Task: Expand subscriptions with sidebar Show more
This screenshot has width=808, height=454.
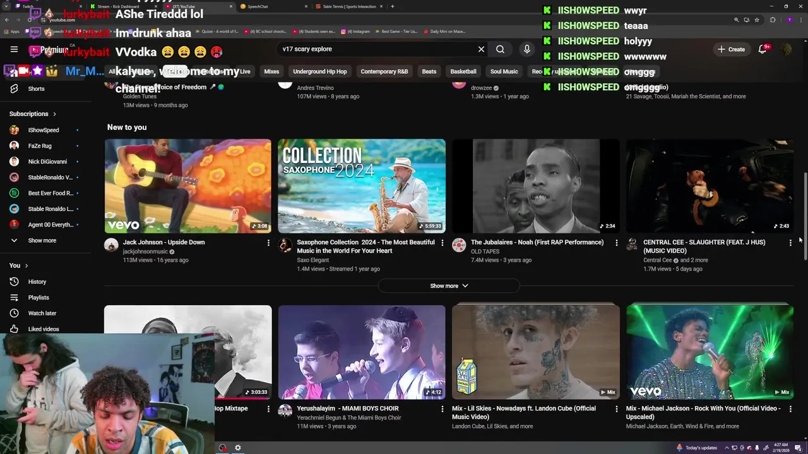Action: coord(44,240)
